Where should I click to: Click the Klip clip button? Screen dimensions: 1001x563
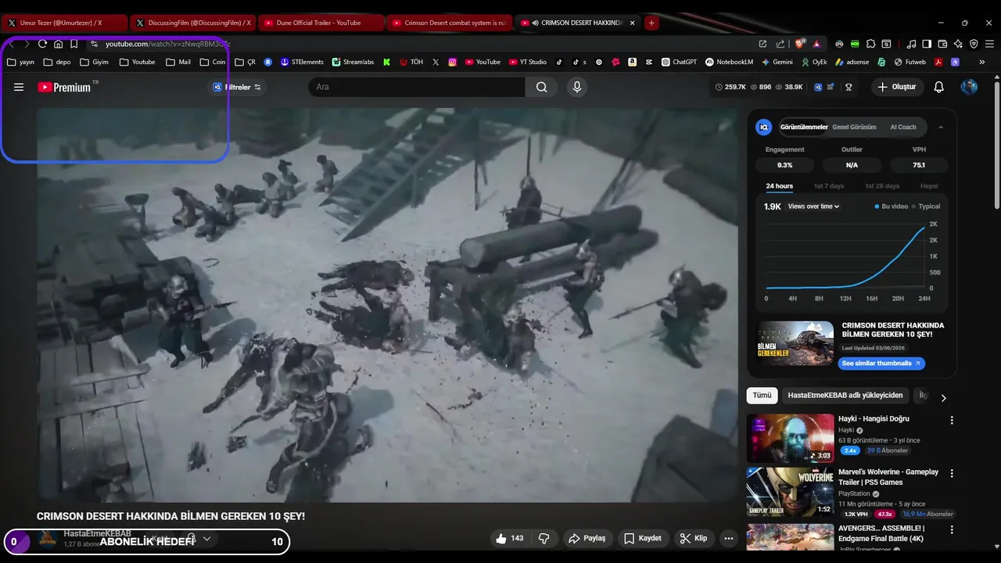pos(693,538)
